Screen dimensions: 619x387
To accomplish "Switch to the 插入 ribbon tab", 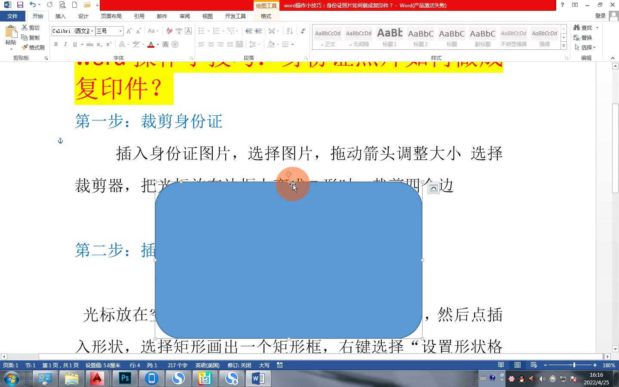I will [60, 16].
